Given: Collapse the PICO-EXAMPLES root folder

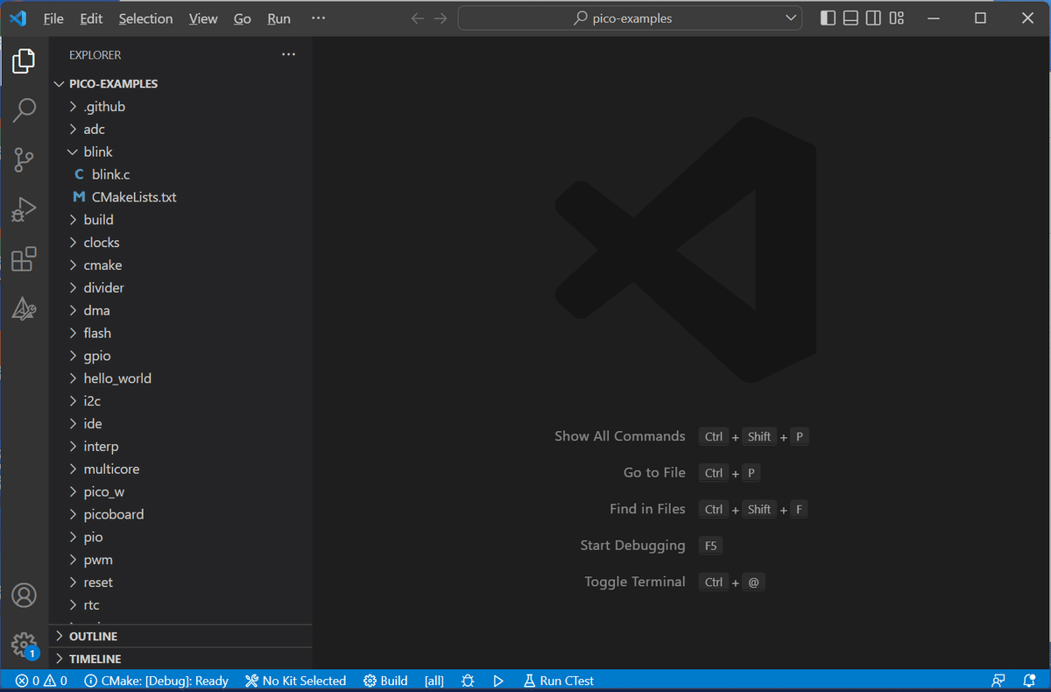Looking at the screenshot, I should coord(180,84).
